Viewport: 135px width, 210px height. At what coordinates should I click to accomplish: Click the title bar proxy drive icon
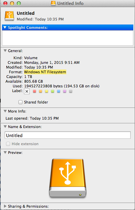pyautogui.click(x=53, y=3)
